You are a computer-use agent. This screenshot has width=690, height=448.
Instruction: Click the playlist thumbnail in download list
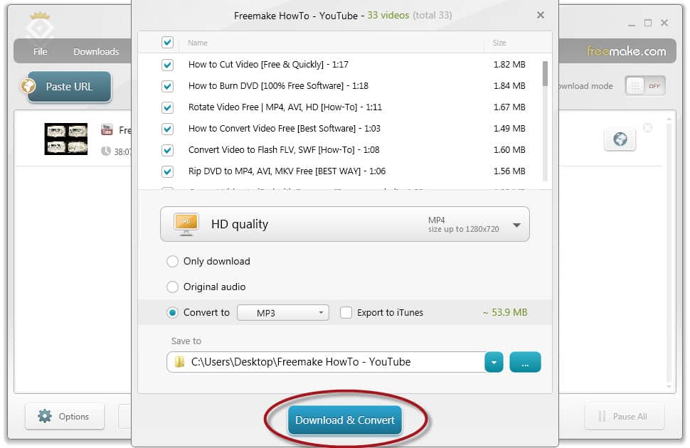[66, 139]
